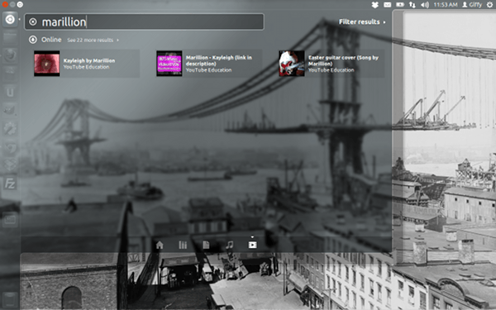Open System Settings gear in launcher

10,129
